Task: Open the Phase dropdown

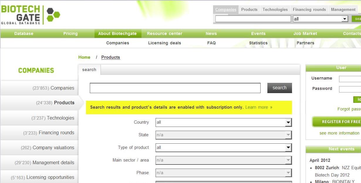Action: coord(224,173)
